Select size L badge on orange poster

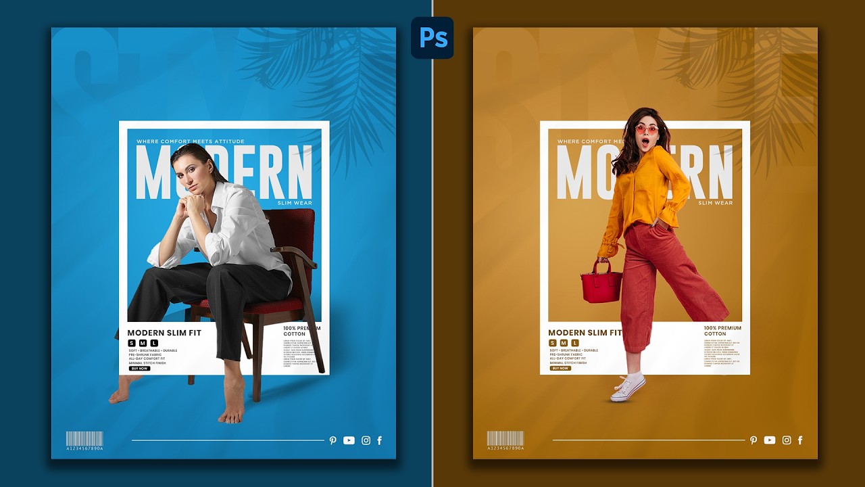(x=575, y=343)
